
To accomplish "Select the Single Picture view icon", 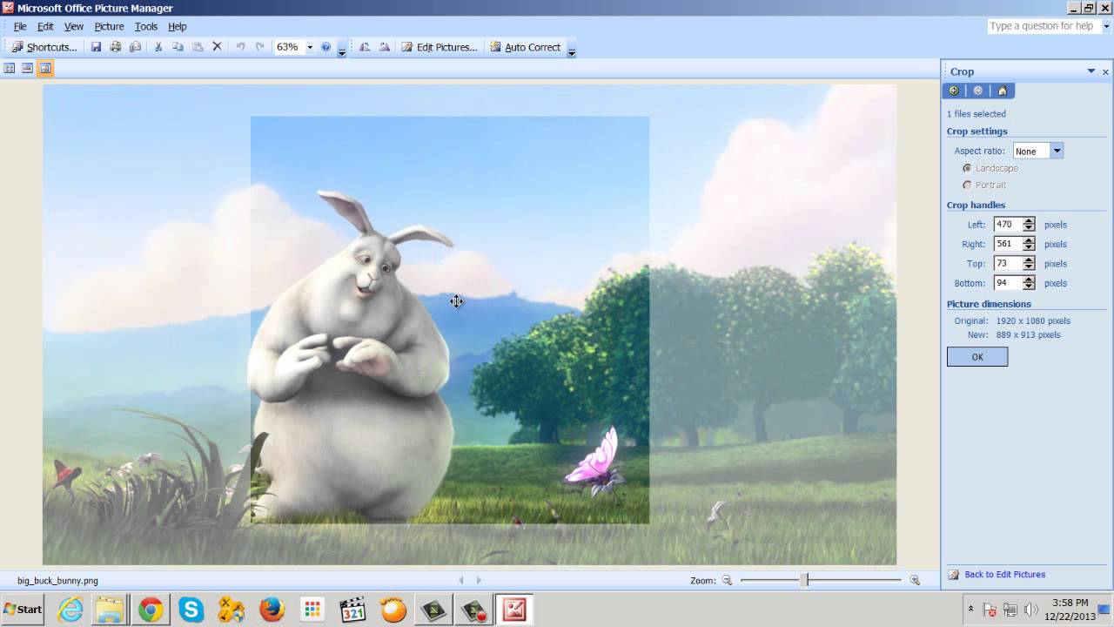I will pyautogui.click(x=45, y=68).
